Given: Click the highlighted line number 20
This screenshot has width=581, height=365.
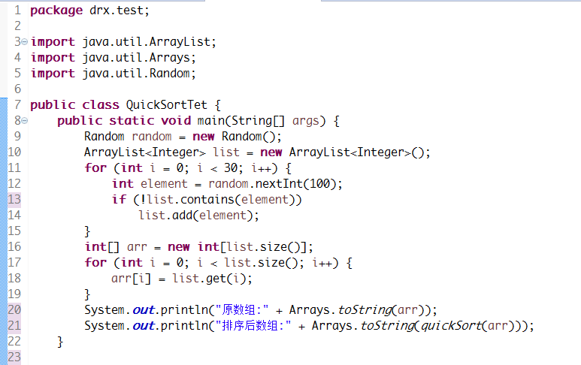Looking at the screenshot, I should click(x=14, y=309).
